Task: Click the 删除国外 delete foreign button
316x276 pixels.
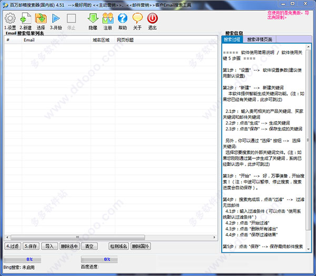Action: (x=141, y=246)
